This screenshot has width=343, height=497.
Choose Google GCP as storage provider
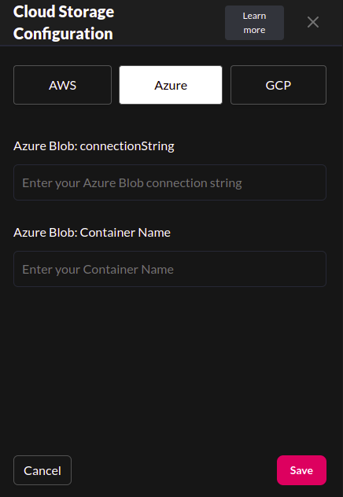tap(278, 85)
